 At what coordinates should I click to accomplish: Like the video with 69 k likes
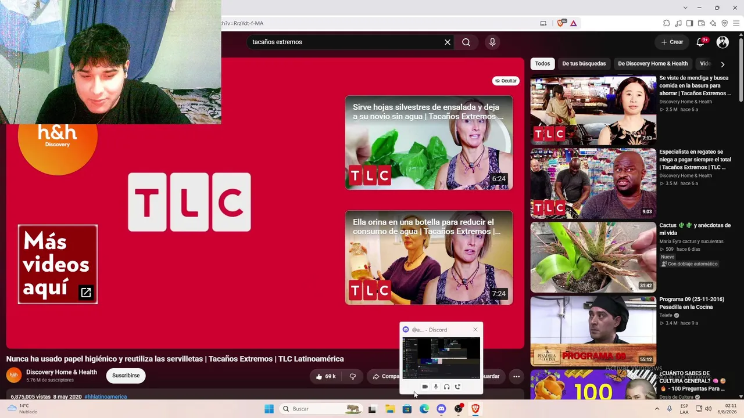coord(325,376)
